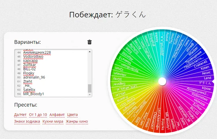Place cursor on 'каркарр' line in variants
This screenshot has height=139, width=217.
30,61
